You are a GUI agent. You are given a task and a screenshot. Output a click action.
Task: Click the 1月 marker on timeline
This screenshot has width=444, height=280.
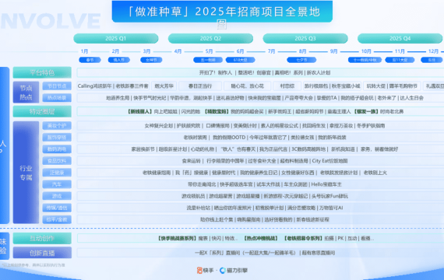(84, 51)
